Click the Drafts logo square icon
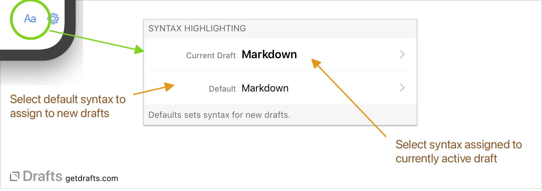Screen dimensions: 542x191 [15, 177]
